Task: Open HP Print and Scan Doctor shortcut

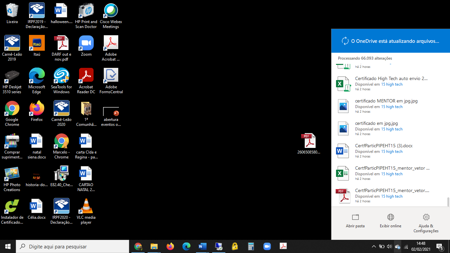Action: (x=86, y=15)
